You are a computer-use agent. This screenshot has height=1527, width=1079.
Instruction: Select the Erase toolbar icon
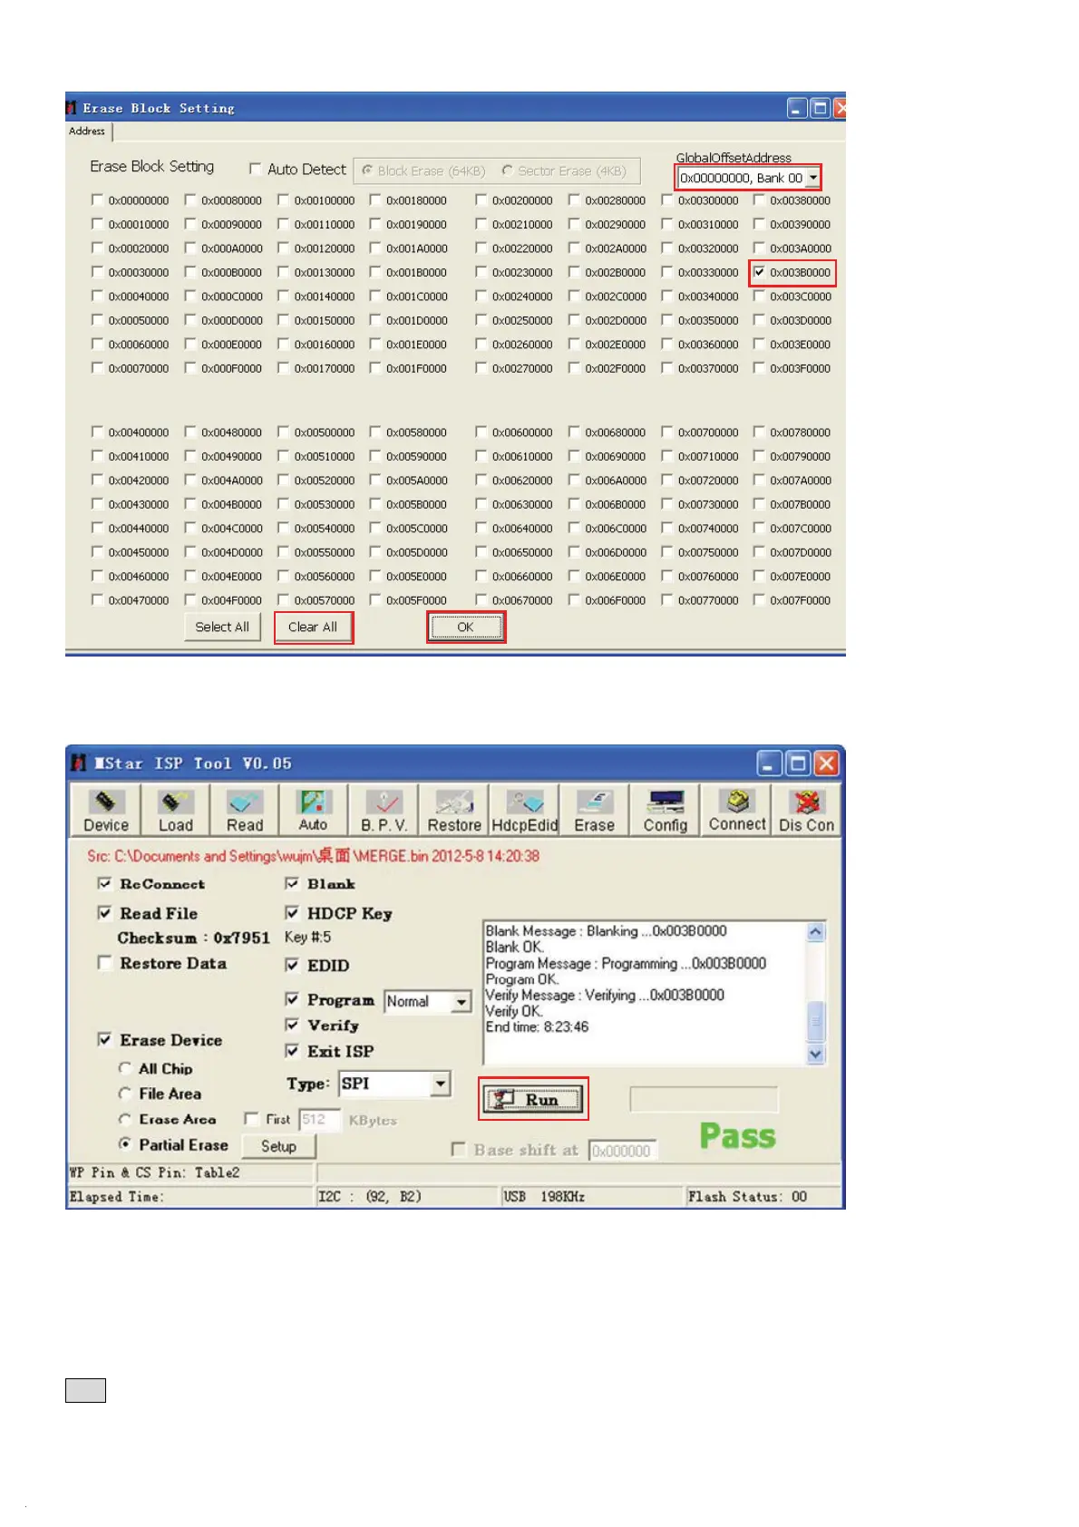pyautogui.click(x=594, y=810)
